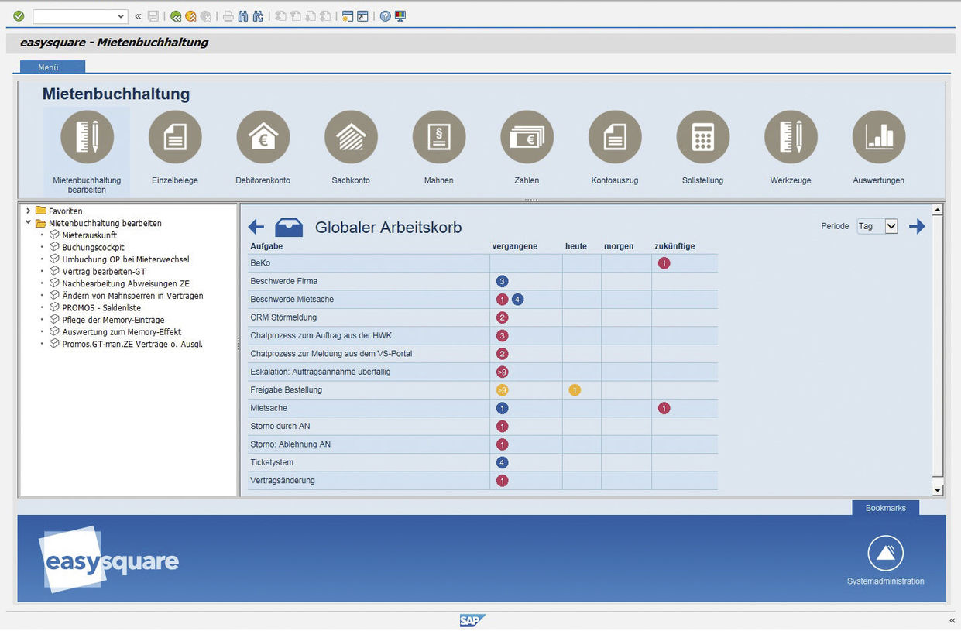Open Buchungscockpit in the tree
This screenshot has width=961, height=631.
pos(93,247)
